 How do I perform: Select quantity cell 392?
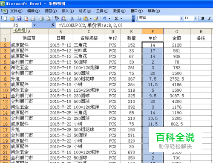point(131,107)
